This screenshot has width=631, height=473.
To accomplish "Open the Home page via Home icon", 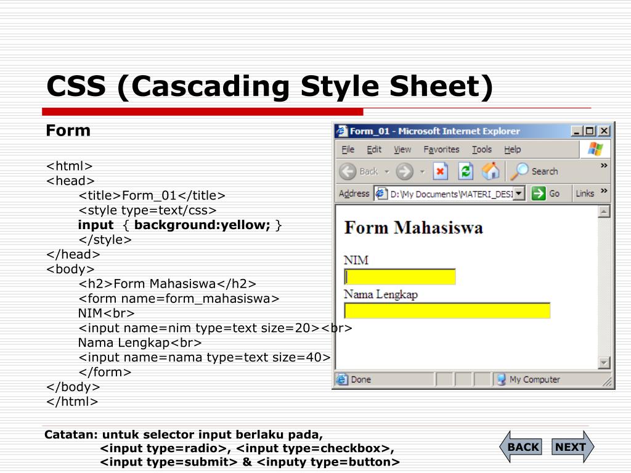I will click(x=489, y=170).
